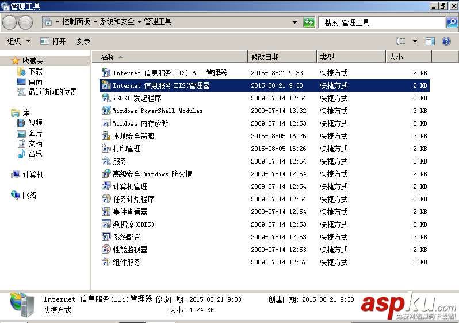
Task: Click the 服务 gear icon
Action: (106, 161)
